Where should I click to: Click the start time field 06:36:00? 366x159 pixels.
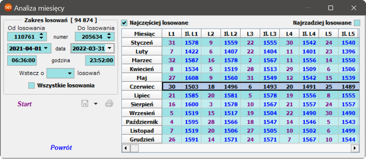pos(22,60)
